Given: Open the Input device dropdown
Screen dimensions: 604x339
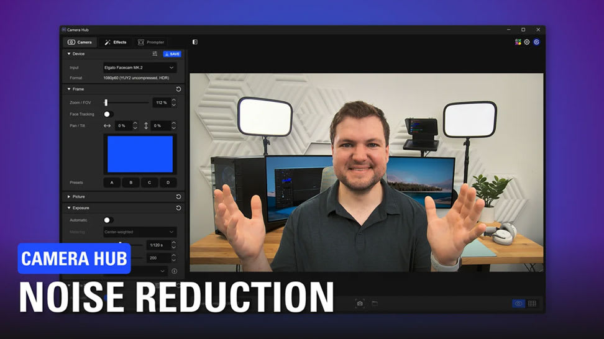Looking at the screenshot, I should [140, 68].
